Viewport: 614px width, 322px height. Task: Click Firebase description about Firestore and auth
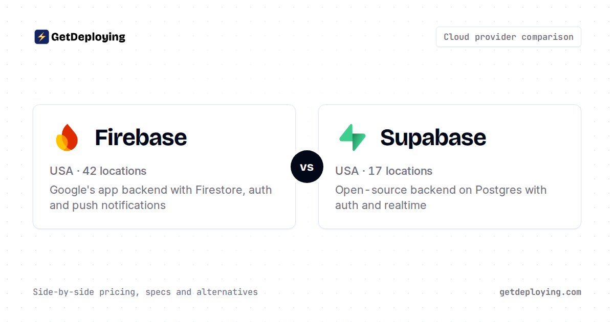point(161,197)
